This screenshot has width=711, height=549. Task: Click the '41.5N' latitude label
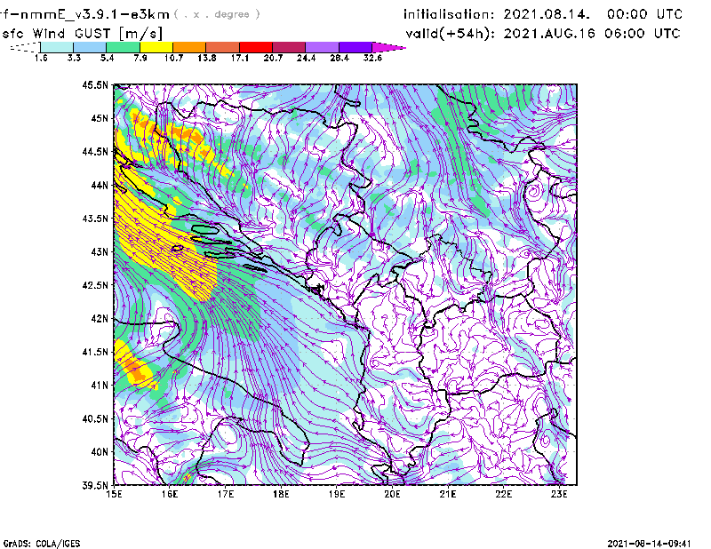[95, 352]
